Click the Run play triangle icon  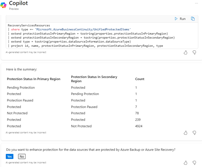(176, 19)
